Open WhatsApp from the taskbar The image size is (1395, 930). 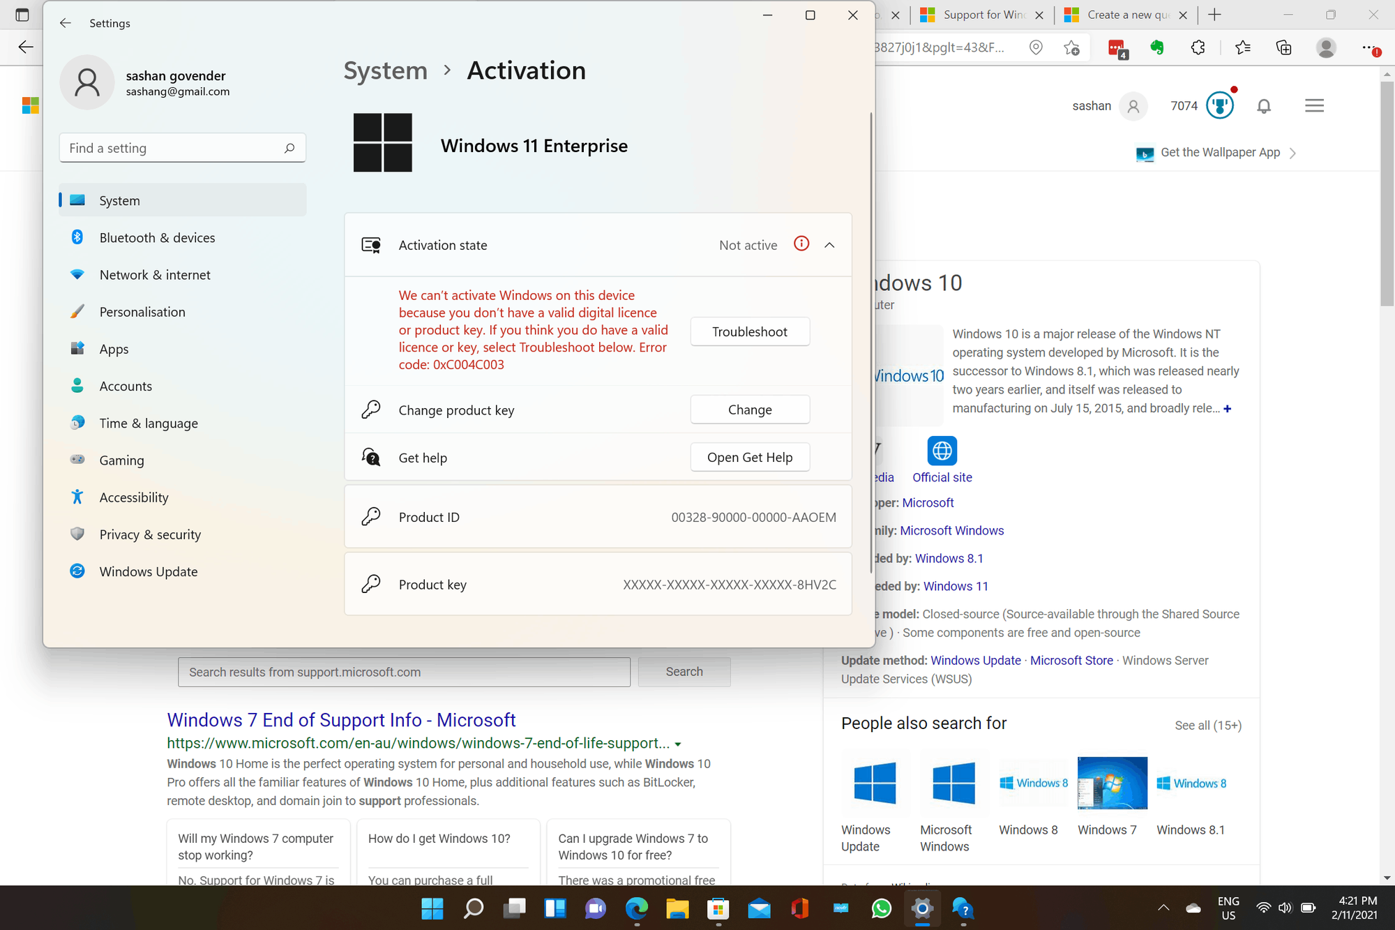[881, 908]
